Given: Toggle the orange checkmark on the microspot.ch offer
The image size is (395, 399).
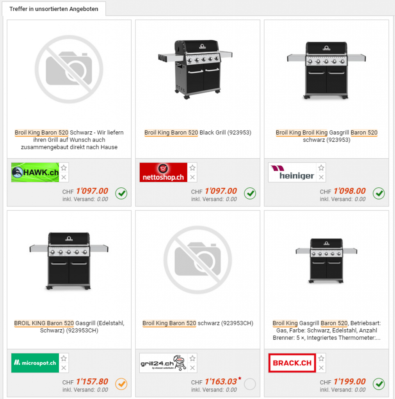Looking at the screenshot, I should click(x=121, y=384).
